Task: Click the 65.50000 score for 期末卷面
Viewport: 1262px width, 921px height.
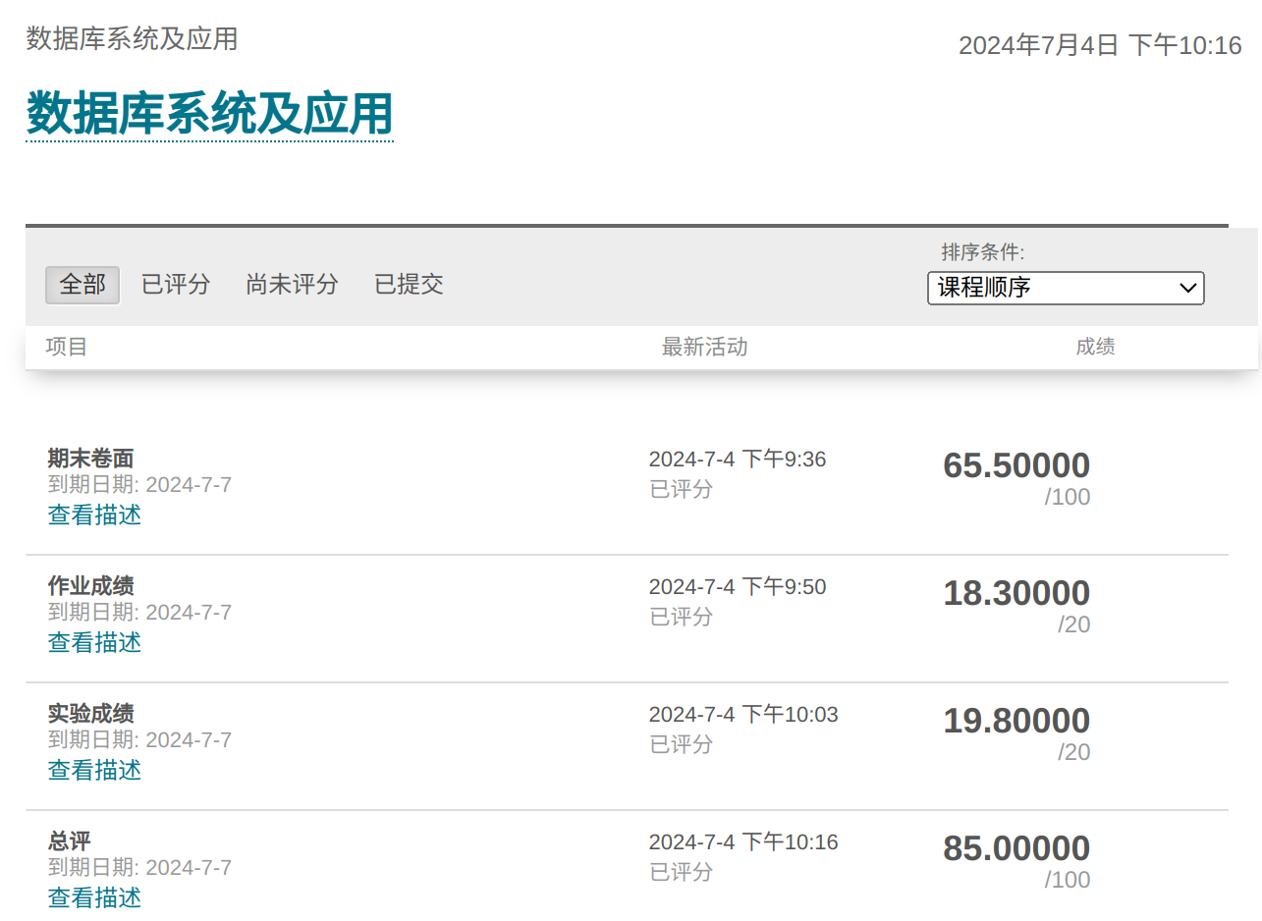Action: click(x=1015, y=465)
